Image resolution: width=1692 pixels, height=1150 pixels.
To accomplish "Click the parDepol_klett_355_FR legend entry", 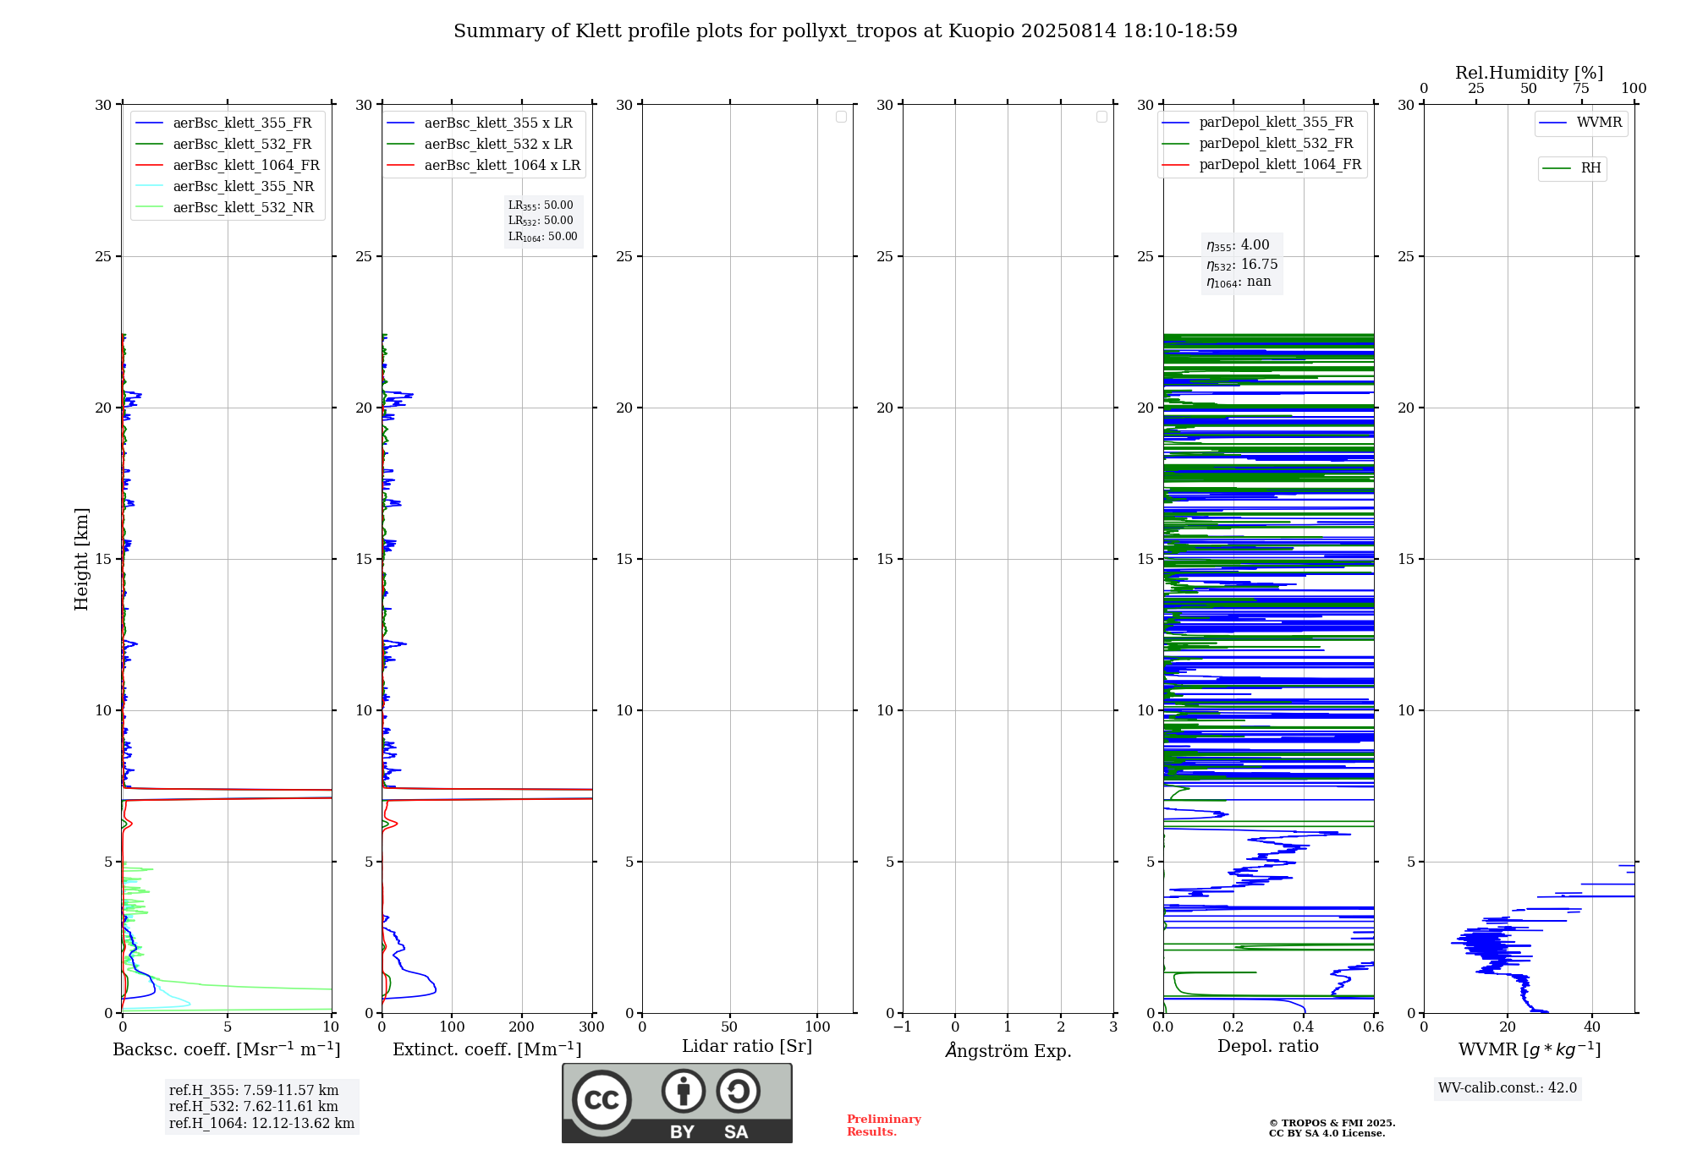I will (1258, 123).
